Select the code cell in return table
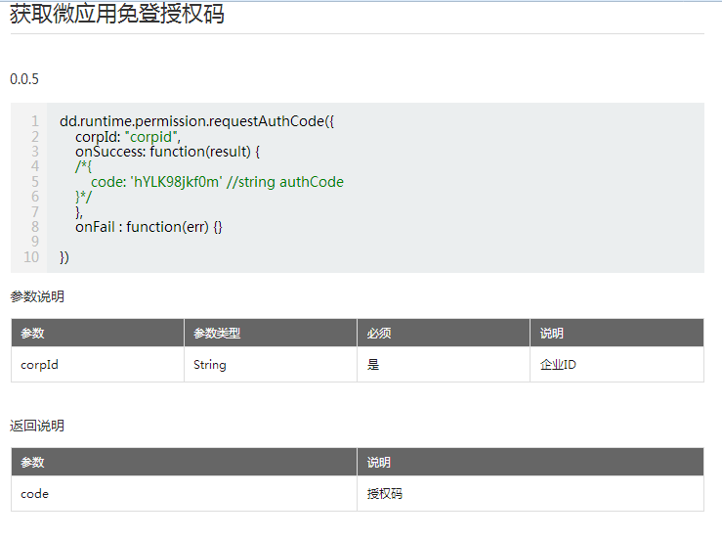The image size is (722, 540). (x=34, y=494)
